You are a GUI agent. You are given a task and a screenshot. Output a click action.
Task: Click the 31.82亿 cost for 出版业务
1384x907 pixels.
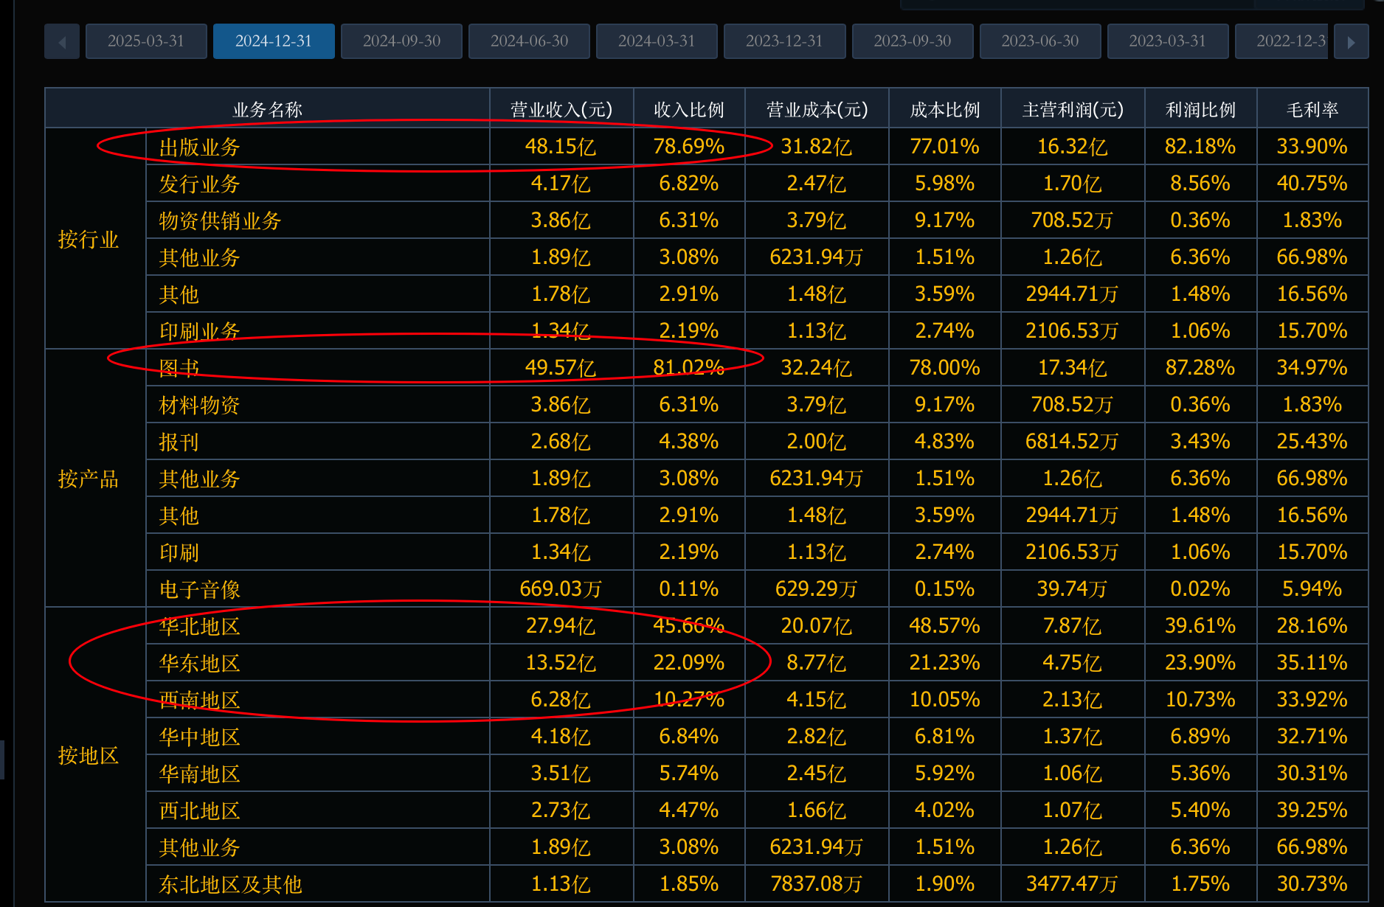[x=817, y=146]
